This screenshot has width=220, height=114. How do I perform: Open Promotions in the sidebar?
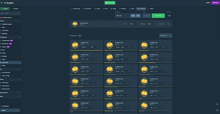coord(5,83)
